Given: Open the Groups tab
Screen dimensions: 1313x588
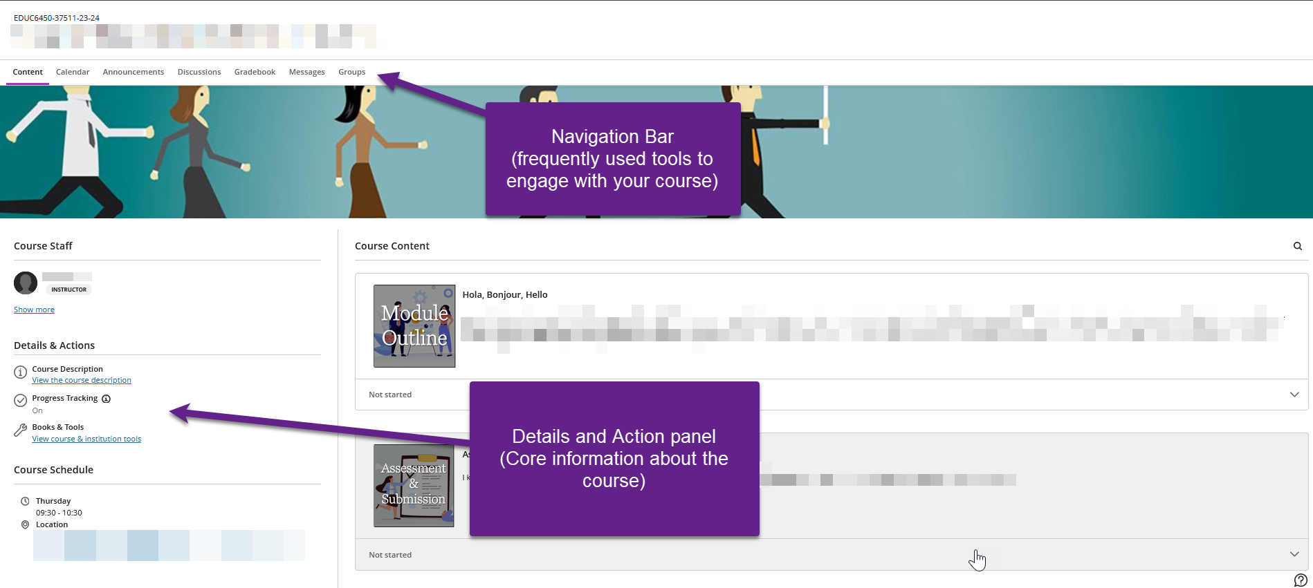Looking at the screenshot, I should click(351, 72).
